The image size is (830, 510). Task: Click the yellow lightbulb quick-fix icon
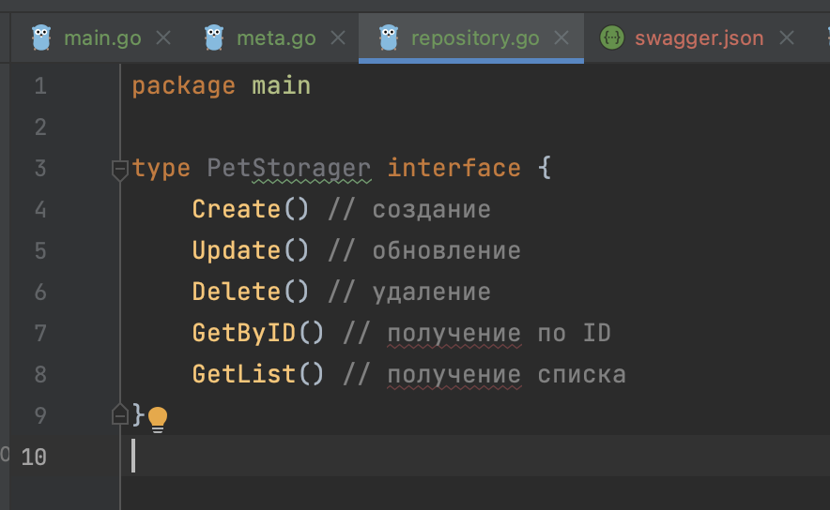(x=158, y=417)
